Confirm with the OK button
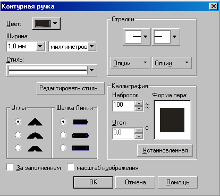Image resolution: width=220 pixels, height=196 pixels. (x=93, y=182)
